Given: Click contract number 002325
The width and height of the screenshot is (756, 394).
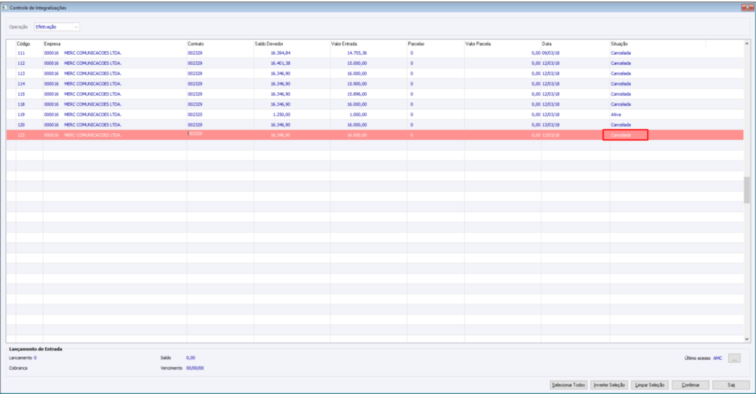Looking at the screenshot, I should click(195, 114).
